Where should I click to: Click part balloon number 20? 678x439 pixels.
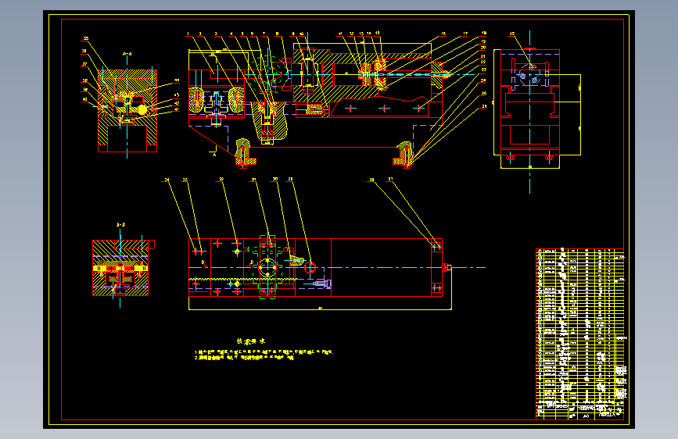(x=483, y=48)
